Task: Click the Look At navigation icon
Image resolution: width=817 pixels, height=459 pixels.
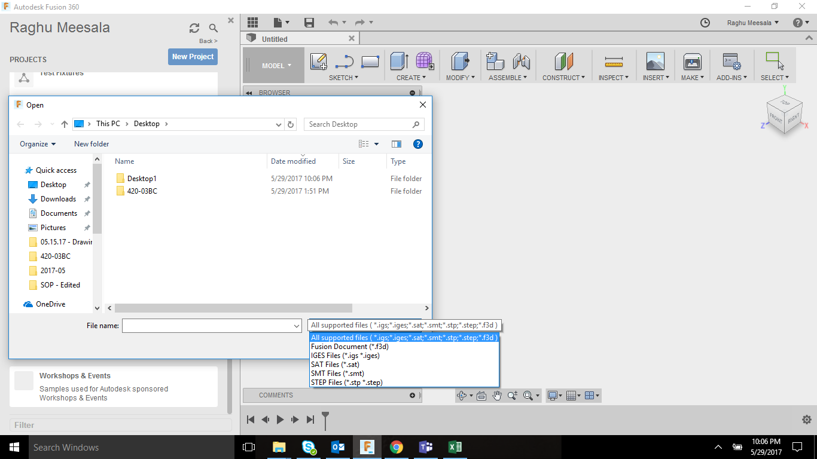Action: pyautogui.click(x=481, y=396)
